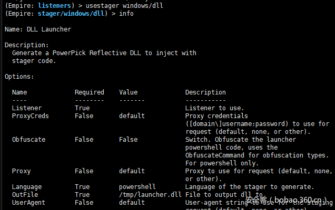Click the "UserAgent" option name
Image resolution: width=335 pixels, height=210 pixels.
[x=28, y=203]
